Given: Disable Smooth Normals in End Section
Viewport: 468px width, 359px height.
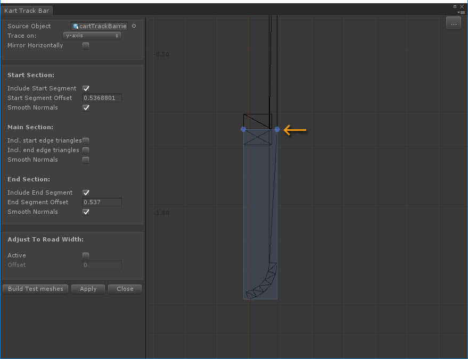Looking at the screenshot, I should coord(86,212).
